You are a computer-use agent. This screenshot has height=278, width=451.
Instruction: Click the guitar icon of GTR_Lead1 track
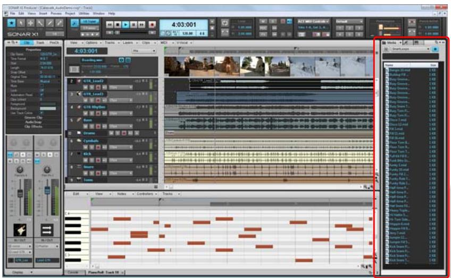pyautogui.click(x=79, y=94)
